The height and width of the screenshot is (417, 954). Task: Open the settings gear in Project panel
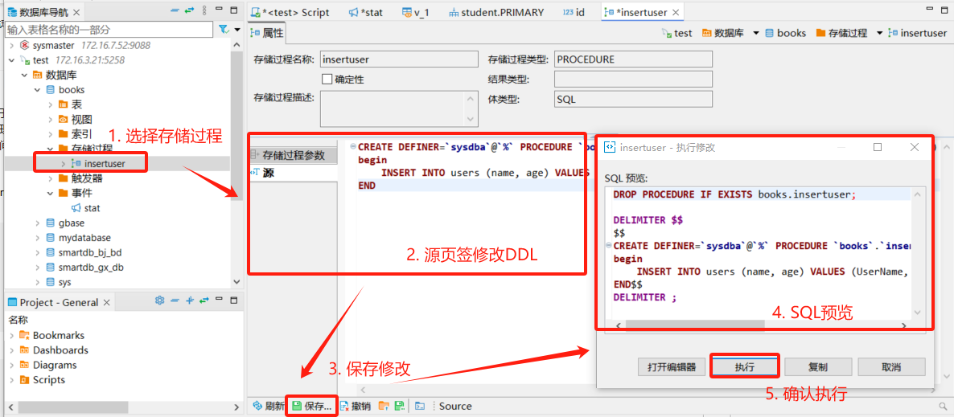pos(159,302)
